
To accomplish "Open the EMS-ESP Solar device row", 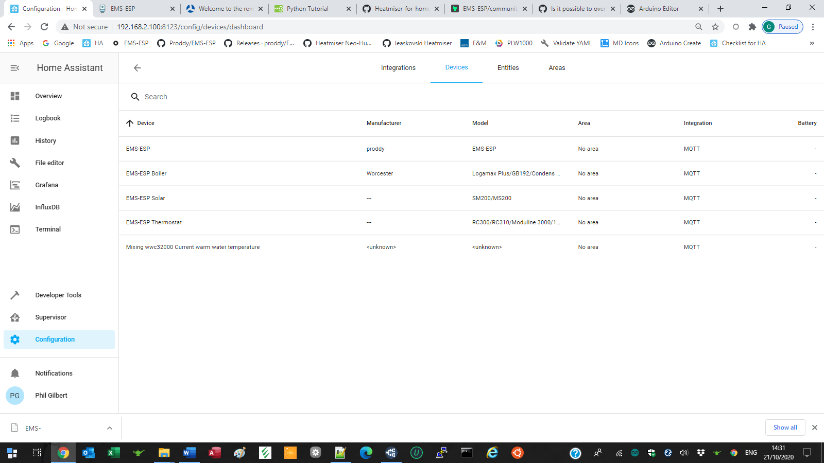I will [471, 198].
